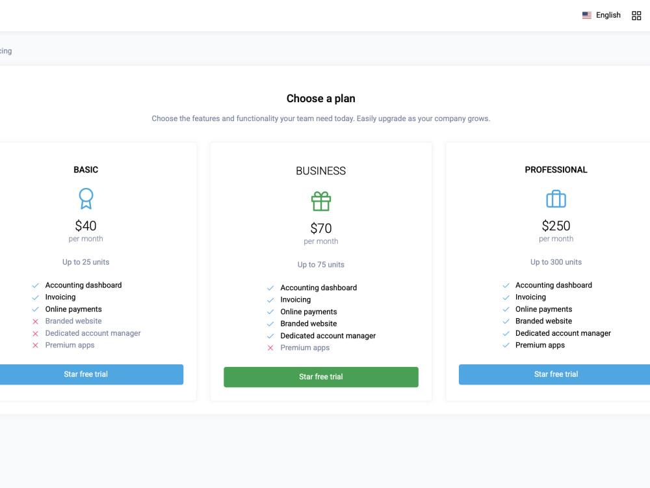Click red cross beside Basic Dedicated account manager
This screenshot has width=650, height=488.
point(35,334)
